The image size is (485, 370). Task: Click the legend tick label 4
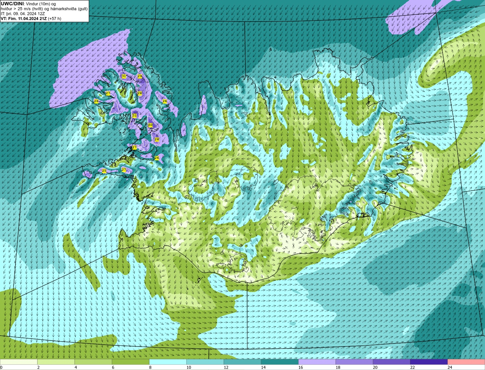75,367
